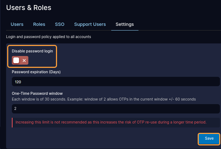The width and height of the screenshot is (221, 149).
Task: Go to the SSO tab
Action: 60,24
